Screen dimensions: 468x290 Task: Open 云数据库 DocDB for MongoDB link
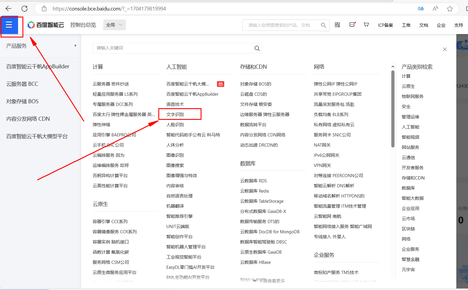coord(270,232)
